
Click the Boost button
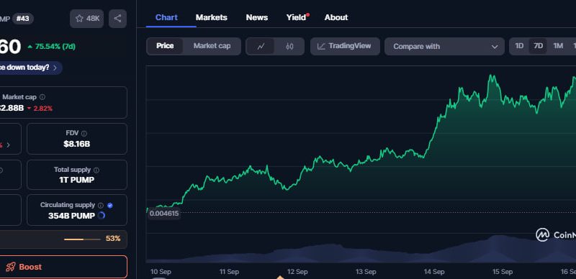point(63,267)
